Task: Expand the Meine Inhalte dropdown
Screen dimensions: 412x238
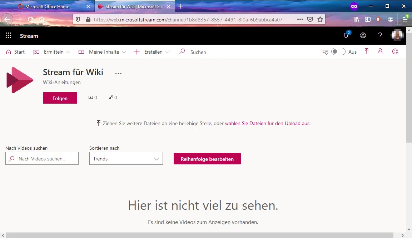Action: coord(125,52)
